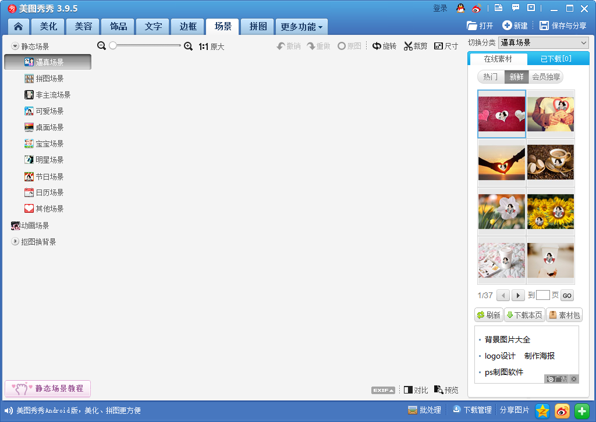Select the 裁剪 crop tool

click(x=416, y=47)
